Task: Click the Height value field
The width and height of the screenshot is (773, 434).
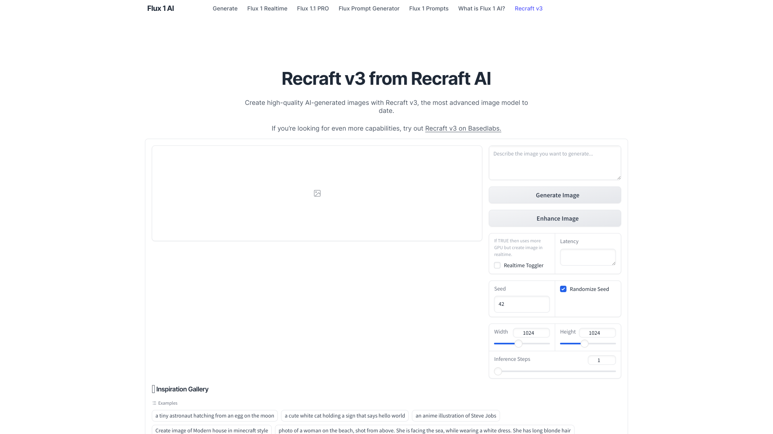Action: (x=597, y=333)
